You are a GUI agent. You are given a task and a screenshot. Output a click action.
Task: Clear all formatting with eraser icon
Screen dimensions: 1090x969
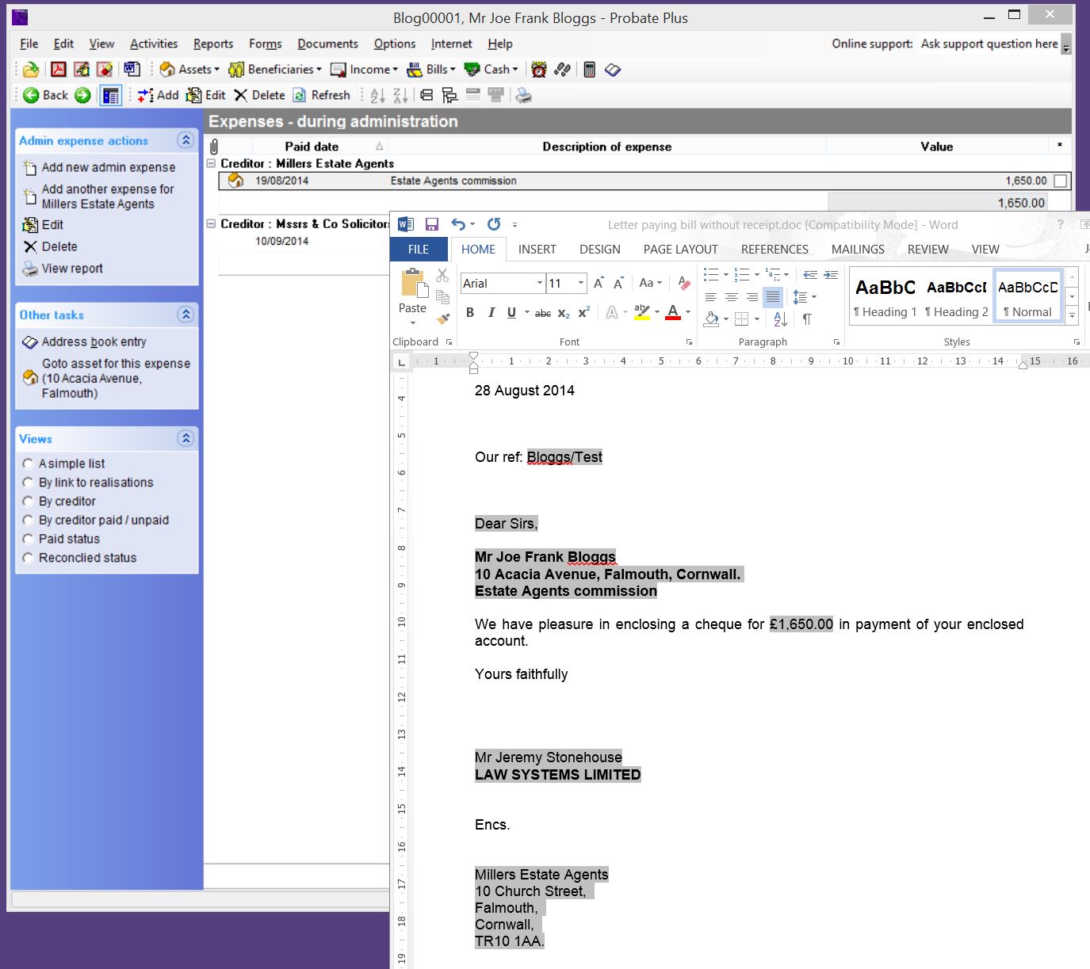683,283
